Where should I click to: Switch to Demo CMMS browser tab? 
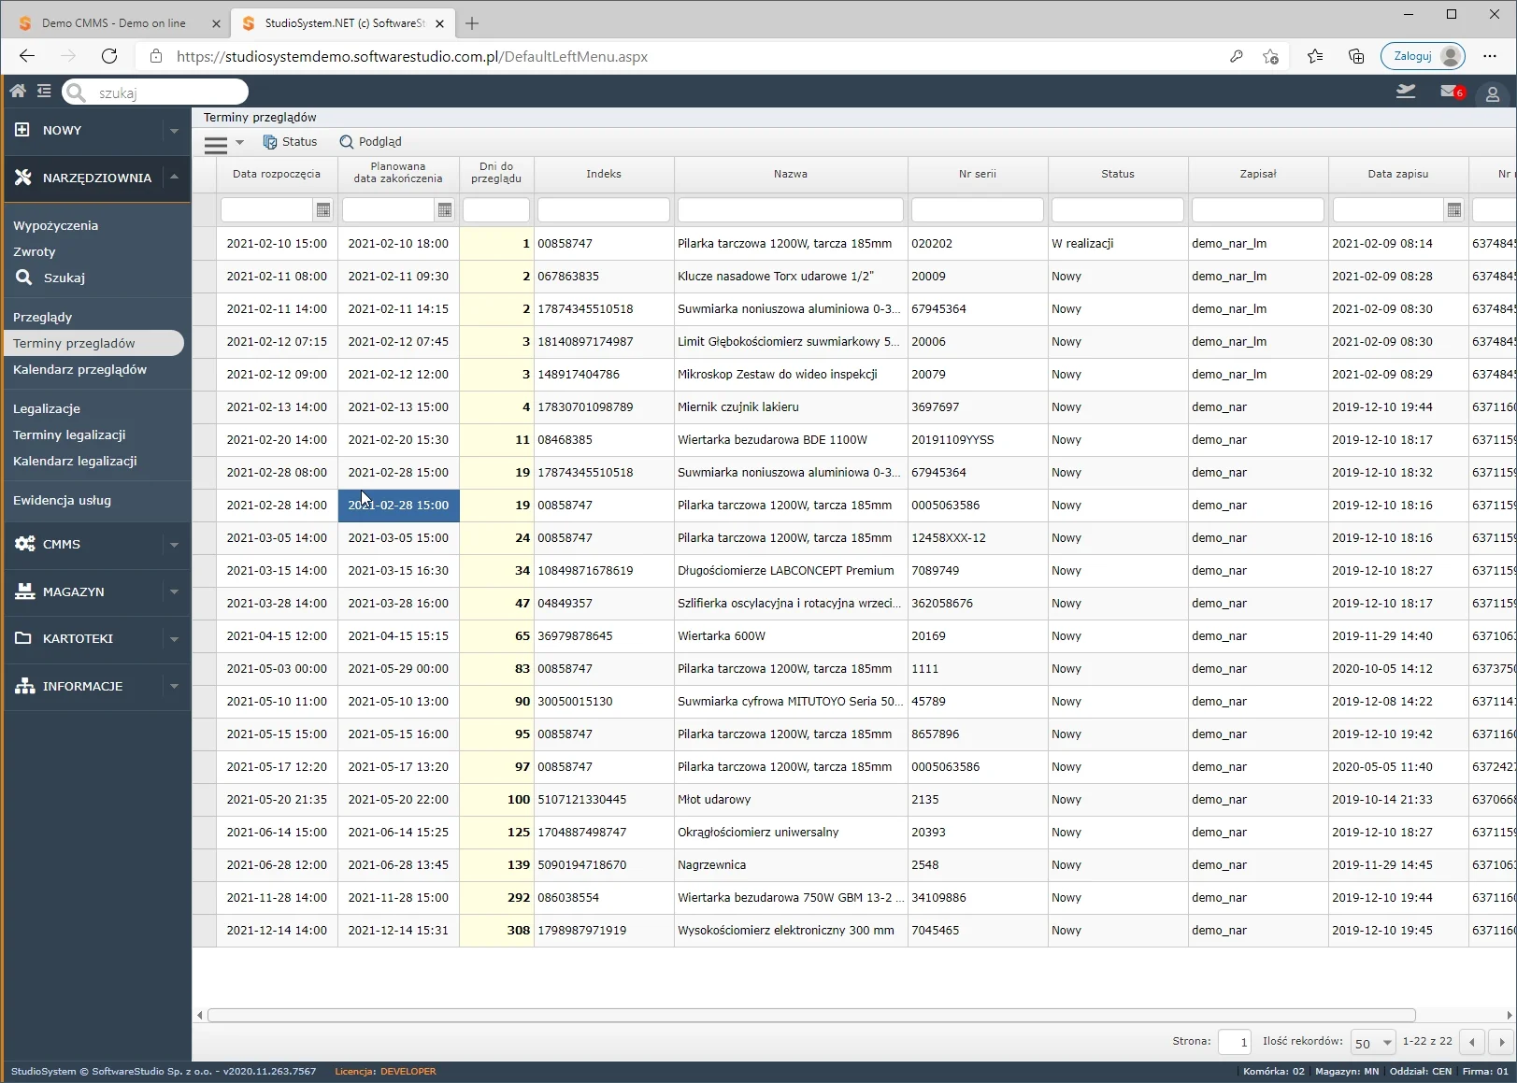pyautogui.click(x=114, y=23)
